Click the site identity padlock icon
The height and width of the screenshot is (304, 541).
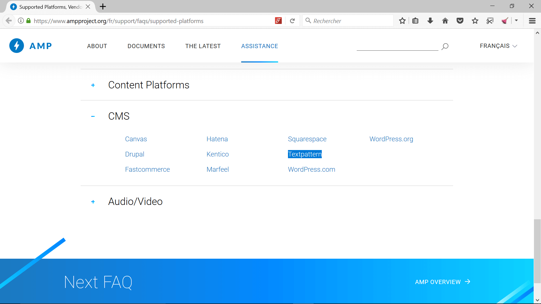tap(28, 21)
